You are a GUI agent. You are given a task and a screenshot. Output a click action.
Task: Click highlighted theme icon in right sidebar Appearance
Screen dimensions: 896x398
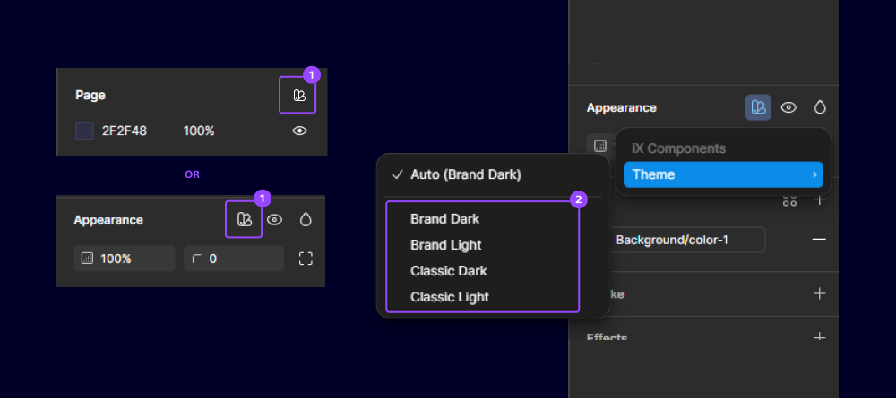coord(758,107)
